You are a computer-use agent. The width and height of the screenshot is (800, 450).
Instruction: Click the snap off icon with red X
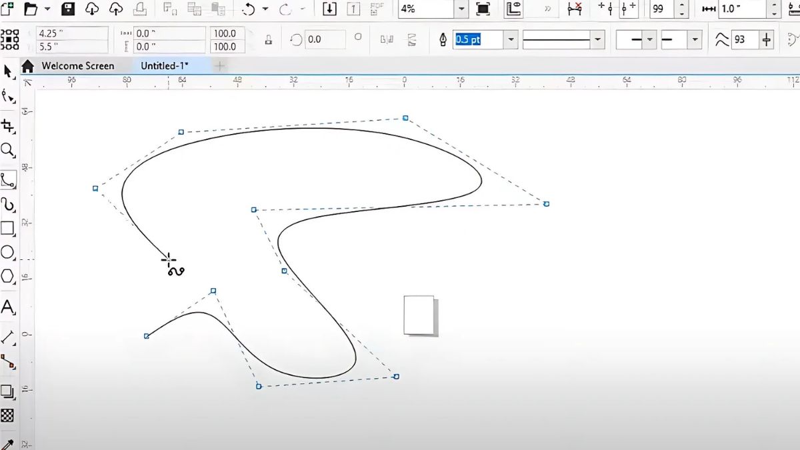(574, 9)
